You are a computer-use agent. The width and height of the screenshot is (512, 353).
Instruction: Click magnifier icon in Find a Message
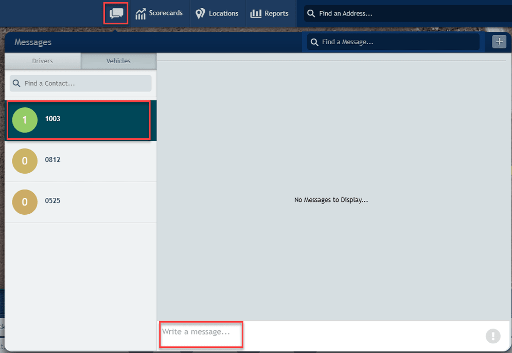click(314, 42)
